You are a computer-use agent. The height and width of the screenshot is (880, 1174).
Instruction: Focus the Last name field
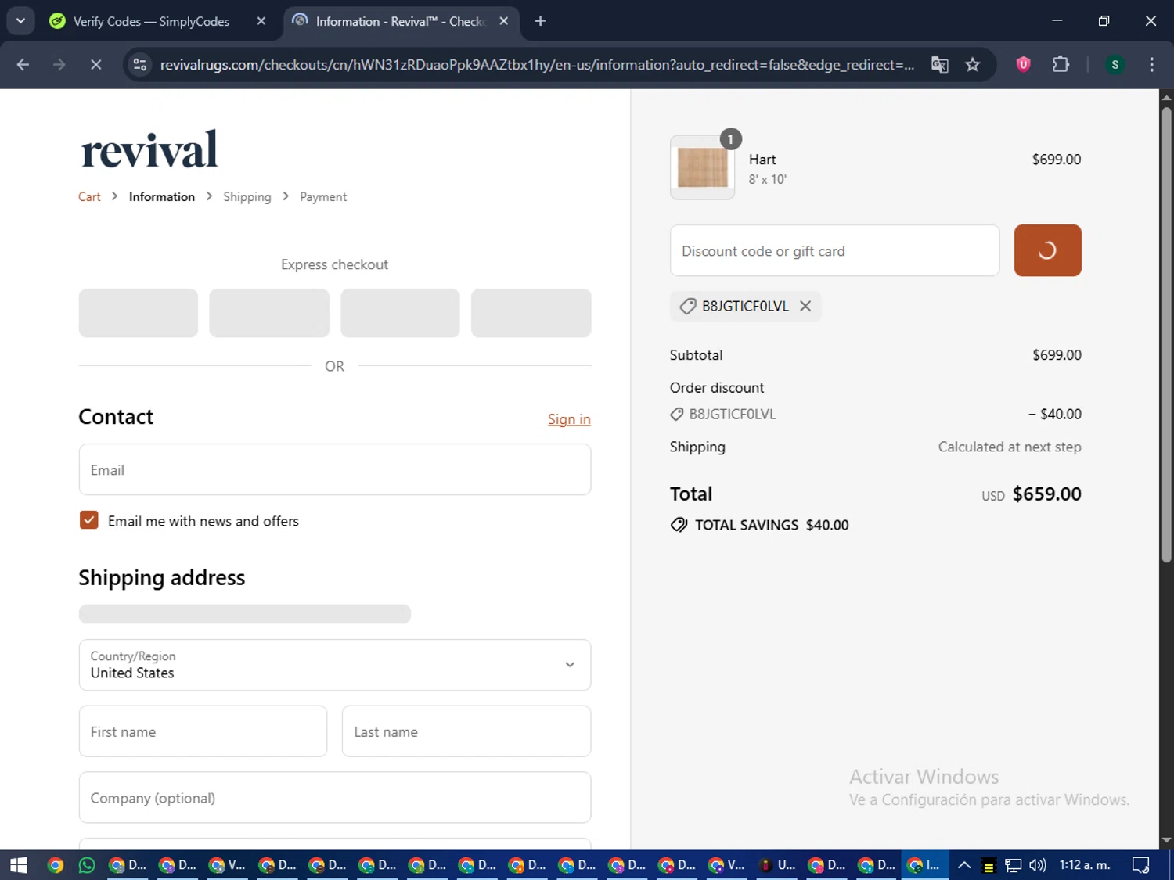click(x=466, y=731)
